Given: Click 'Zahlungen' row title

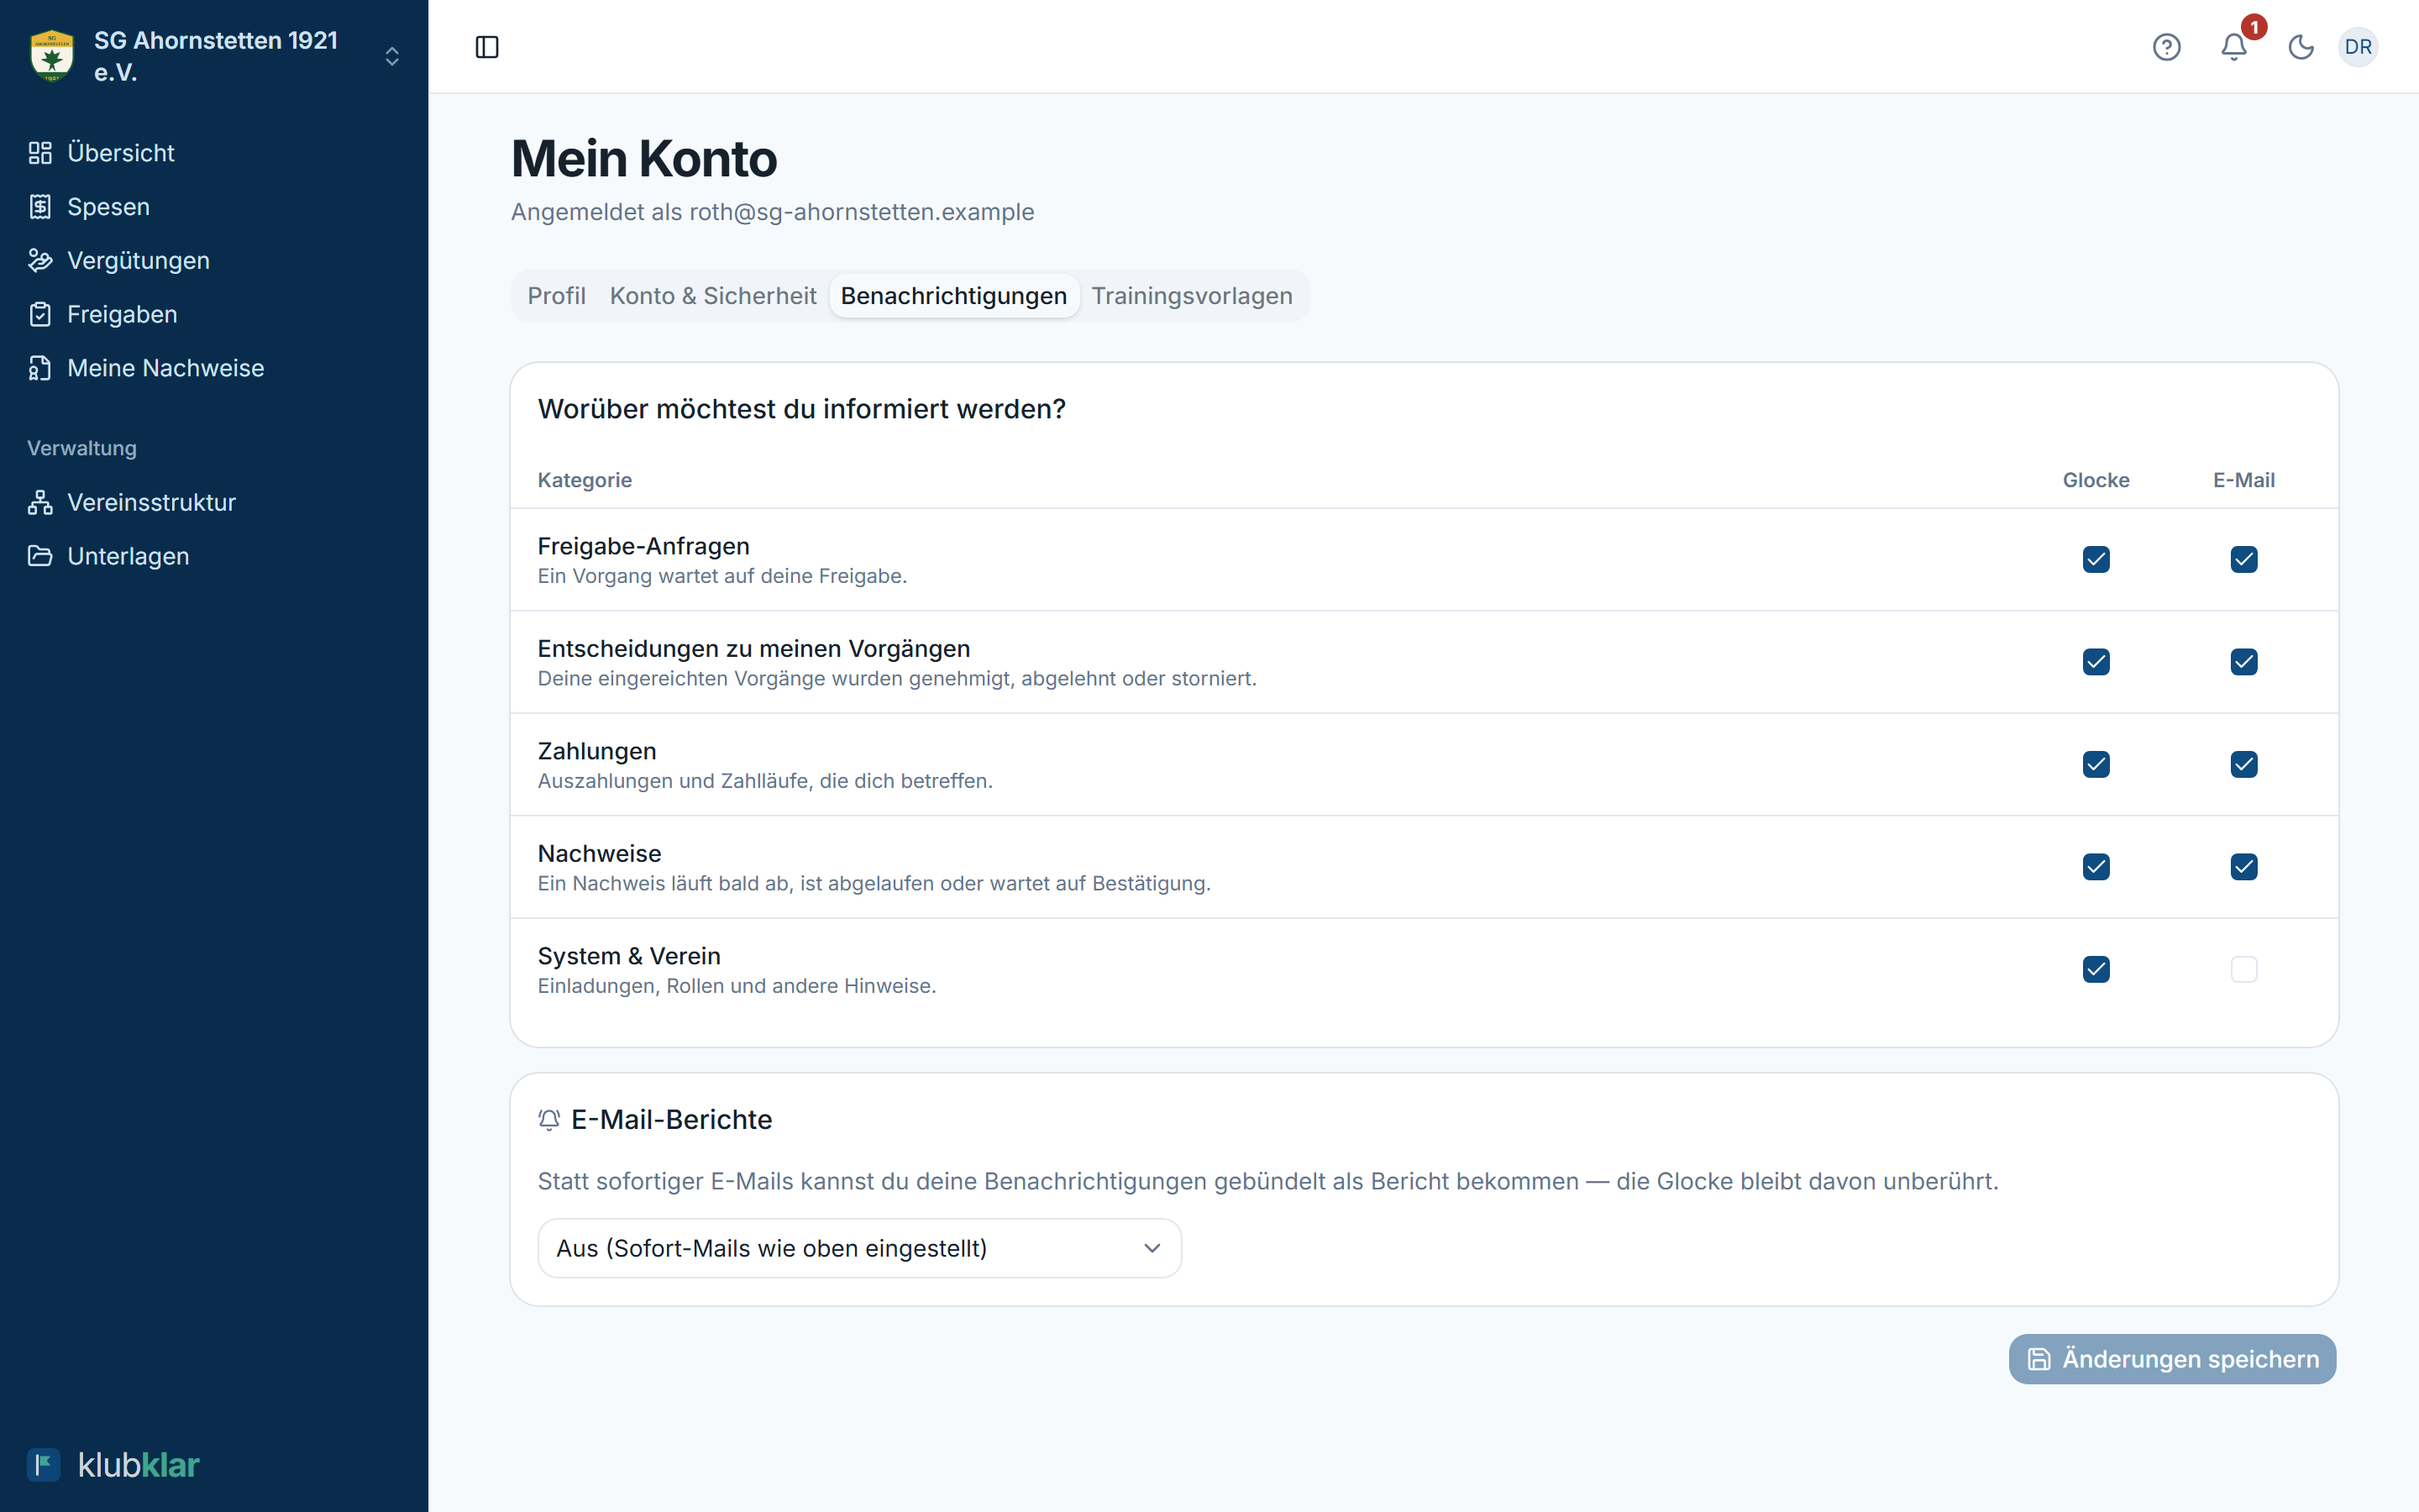Looking at the screenshot, I should click(x=596, y=751).
